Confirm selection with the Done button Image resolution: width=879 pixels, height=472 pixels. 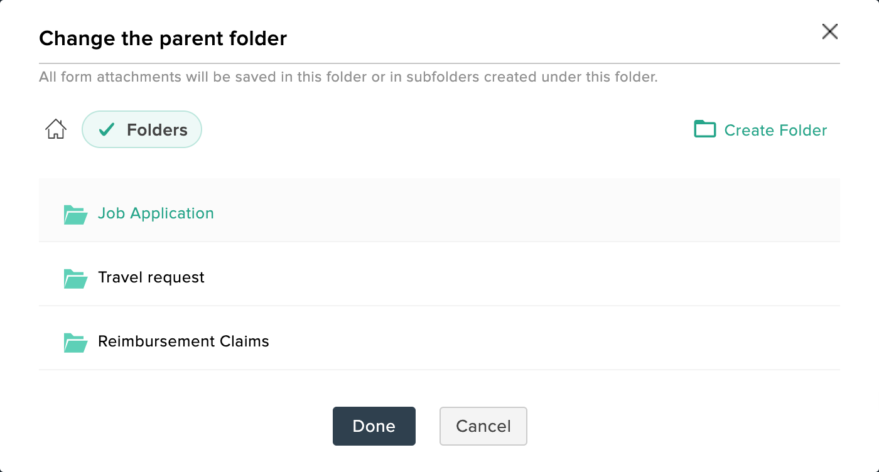374,426
